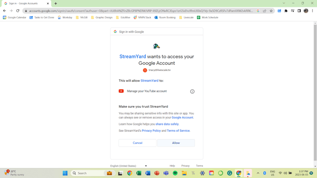Open Excel from the taskbar
The height and width of the screenshot is (178, 317).
pos(139,173)
